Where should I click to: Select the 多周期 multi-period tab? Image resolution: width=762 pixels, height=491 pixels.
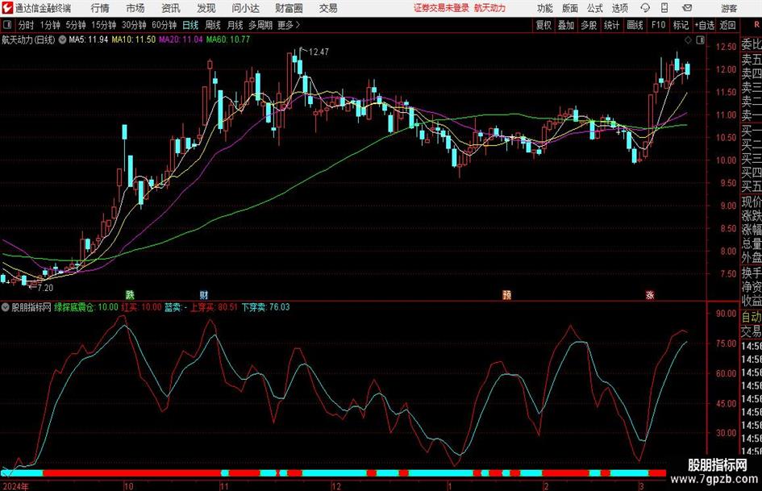[x=260, y=25]
